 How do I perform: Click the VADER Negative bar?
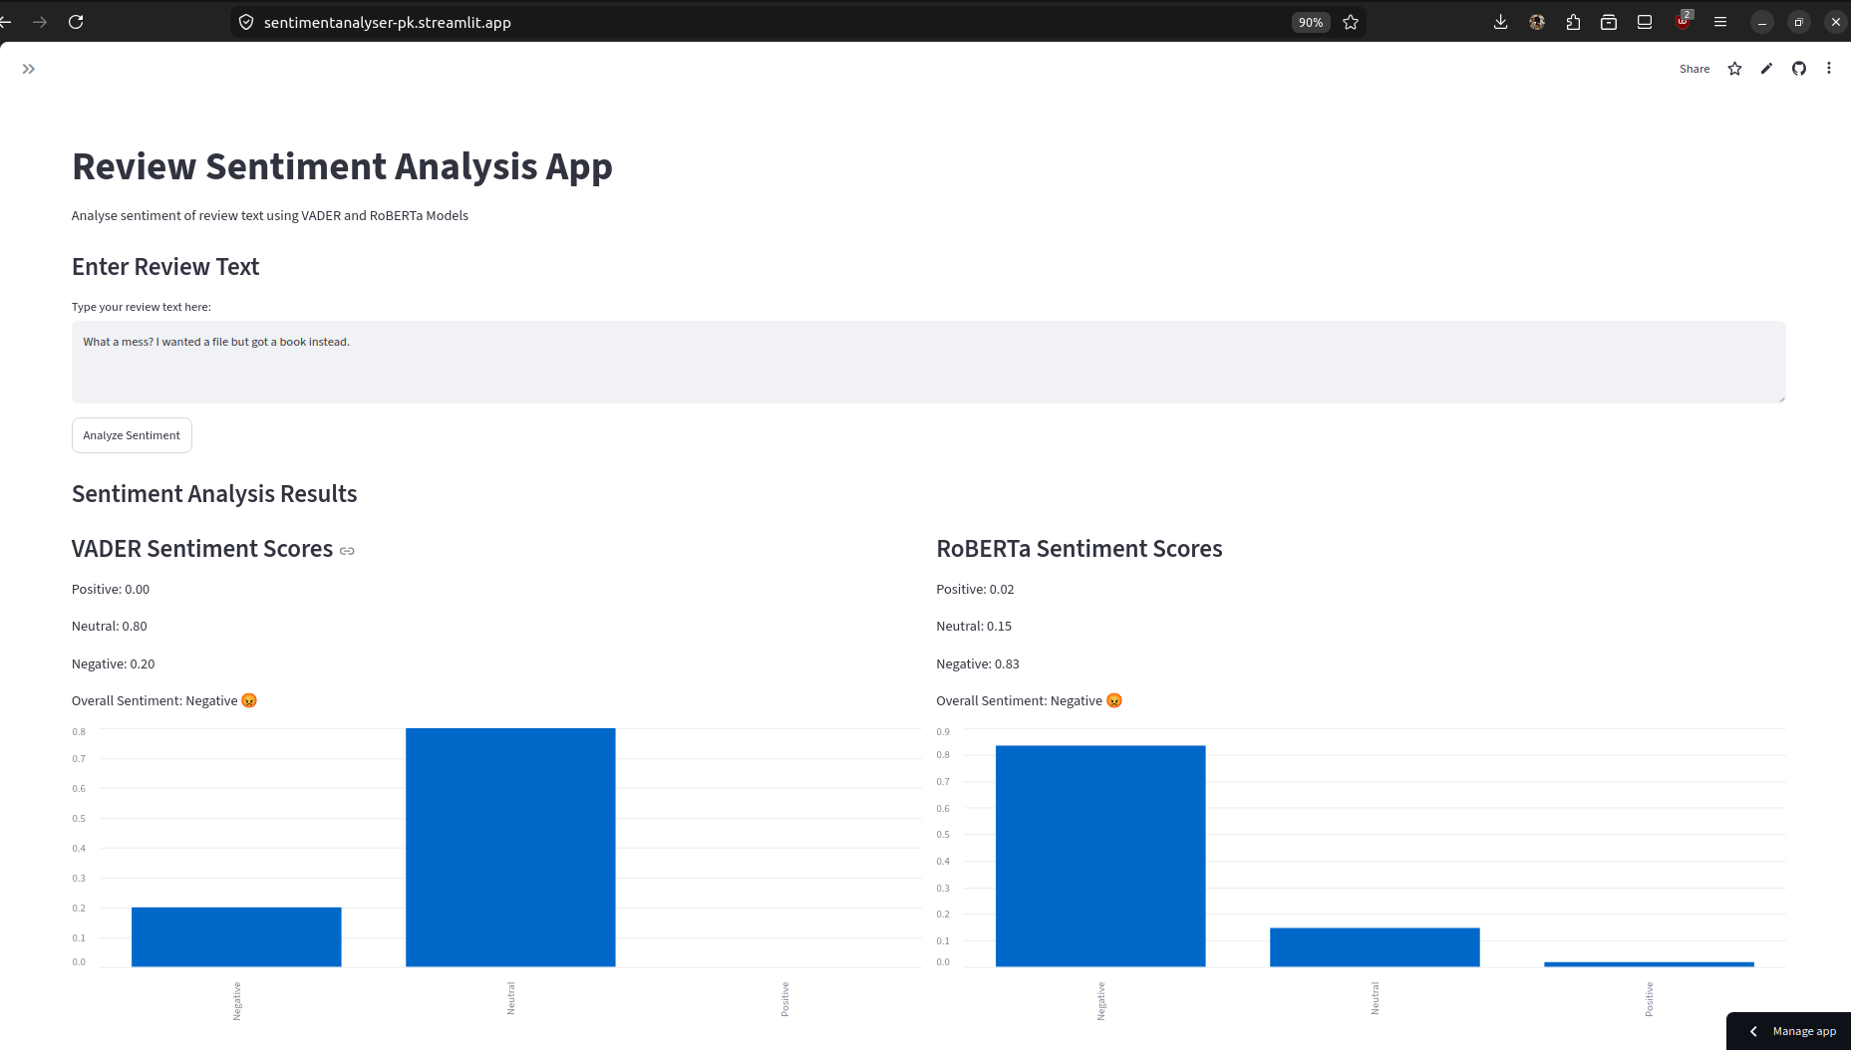pos(236,936)
